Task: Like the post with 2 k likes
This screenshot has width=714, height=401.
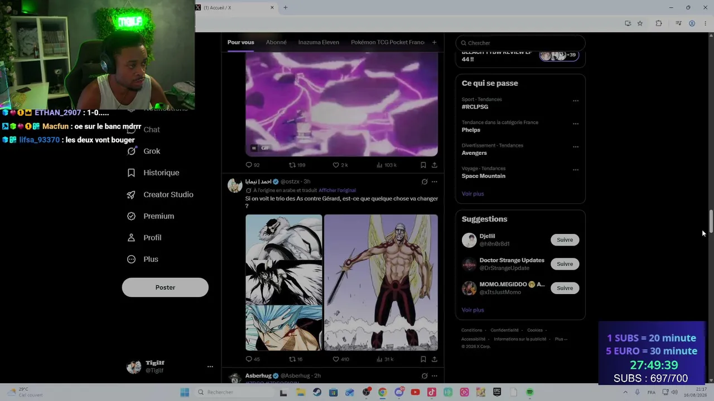Action: tap(340, 165)
